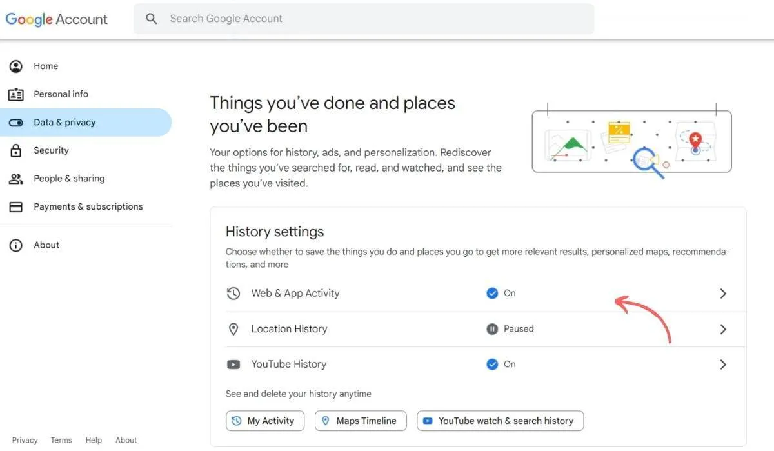Select the People & sharing icon

15,178
